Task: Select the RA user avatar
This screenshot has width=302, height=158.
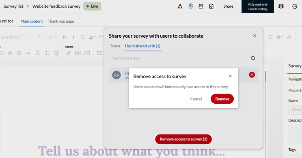Action: [x=116, y=75]
